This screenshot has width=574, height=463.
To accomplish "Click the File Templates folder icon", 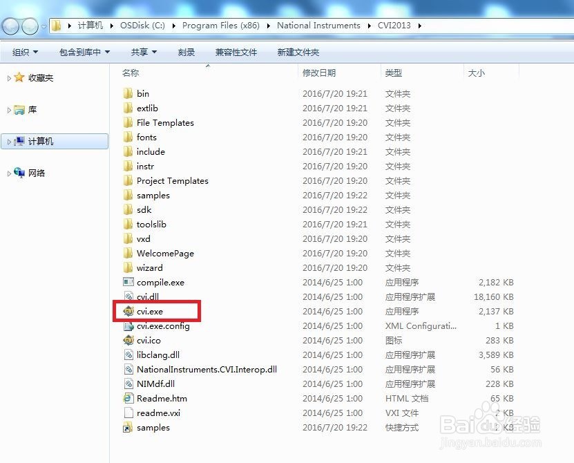I will pyautogui.click(x=128, y=123).
